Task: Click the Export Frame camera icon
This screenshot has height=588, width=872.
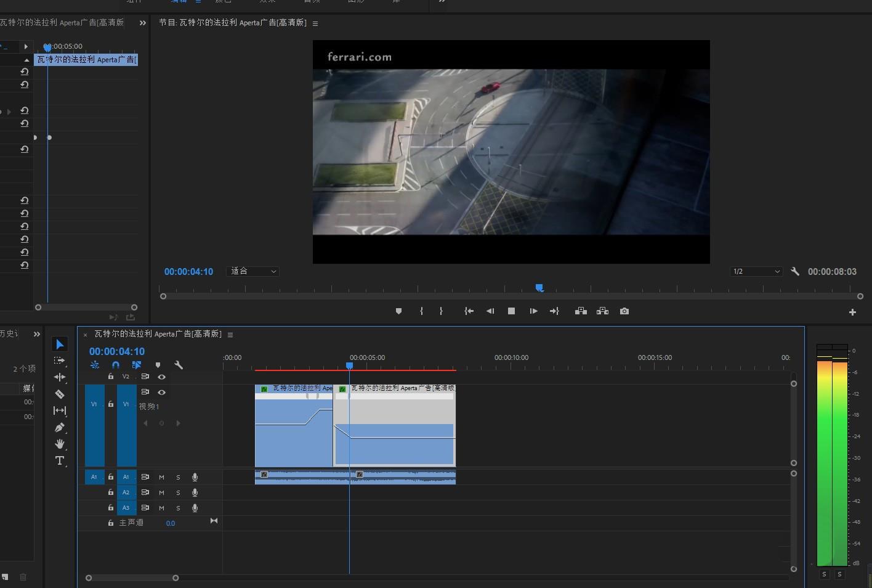Action: click(624, 311)
